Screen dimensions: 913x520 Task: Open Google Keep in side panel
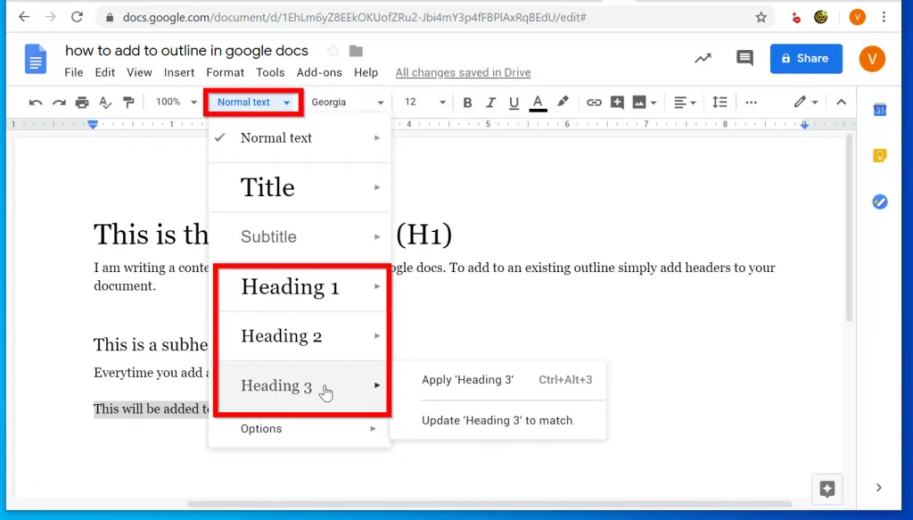click(x=880, y=156)
